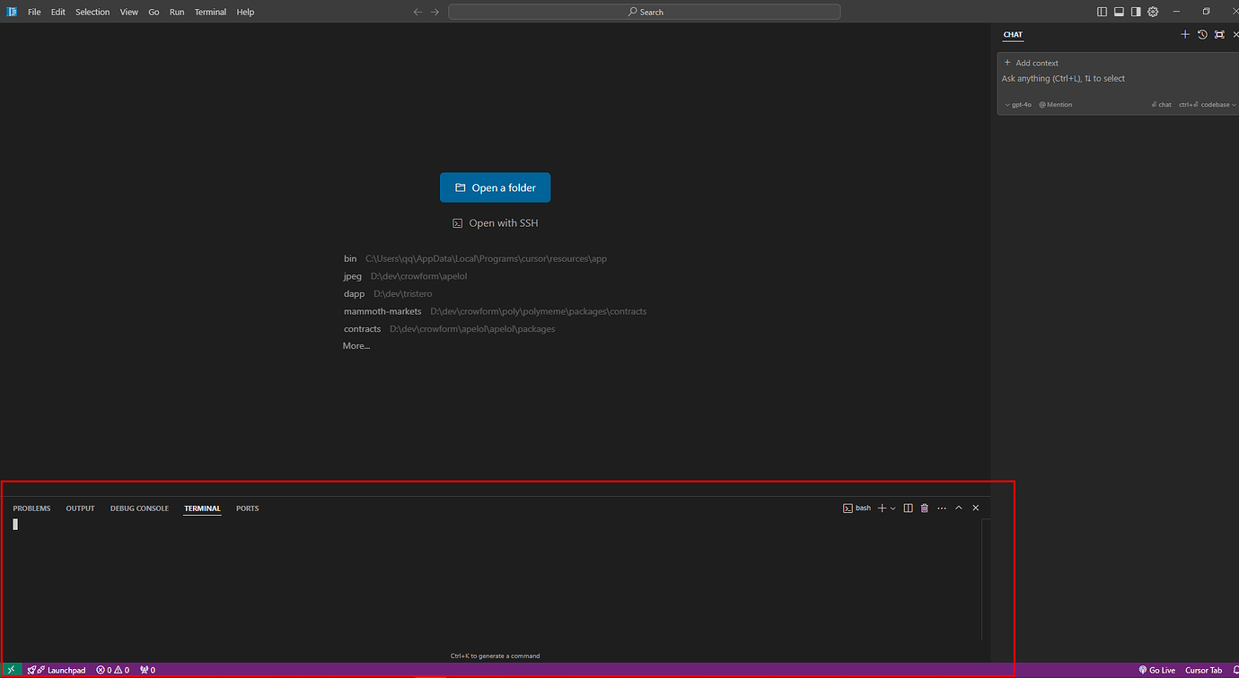This screenshot has width=1239, height=678.
Task: Open Settings with the gear icon
Action: (x=1152, y=12)
